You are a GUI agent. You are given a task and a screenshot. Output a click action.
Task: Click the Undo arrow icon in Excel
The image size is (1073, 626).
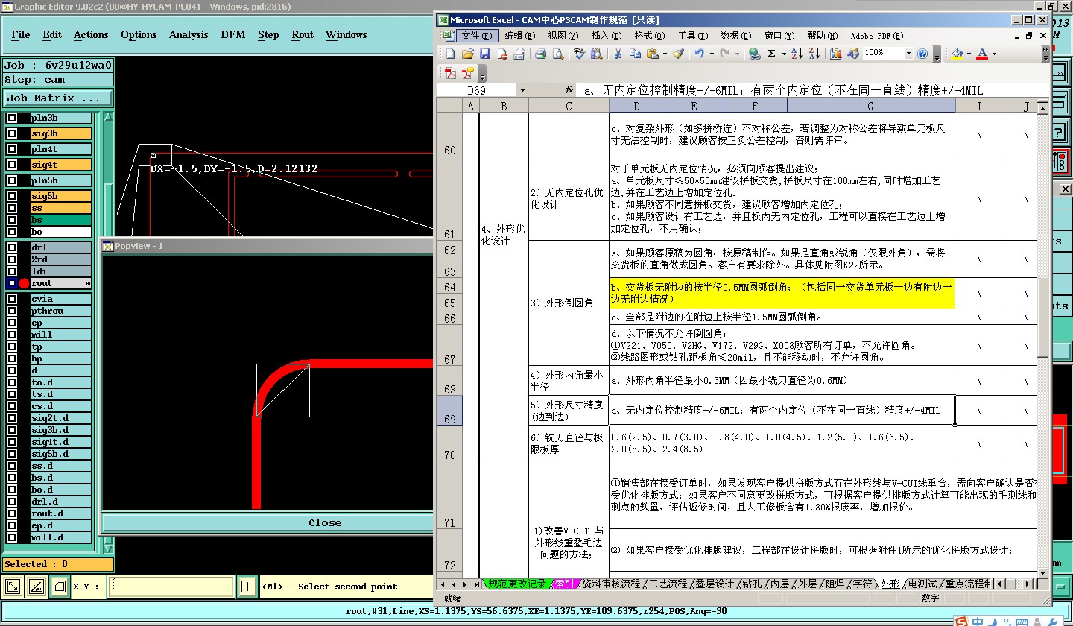699,54
